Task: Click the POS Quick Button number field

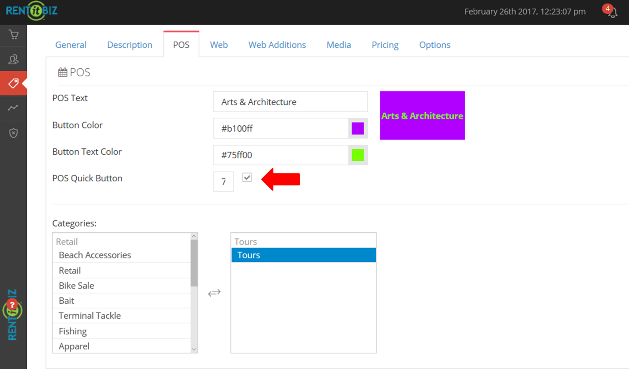Action: [224, 181]
